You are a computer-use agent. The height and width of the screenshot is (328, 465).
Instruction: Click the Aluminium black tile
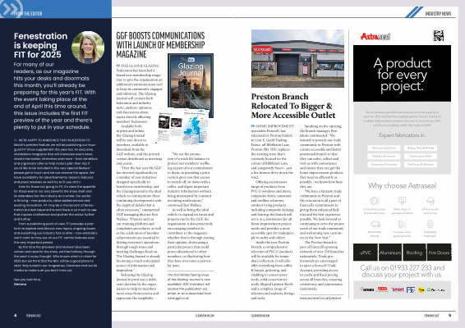coord(390,253)
